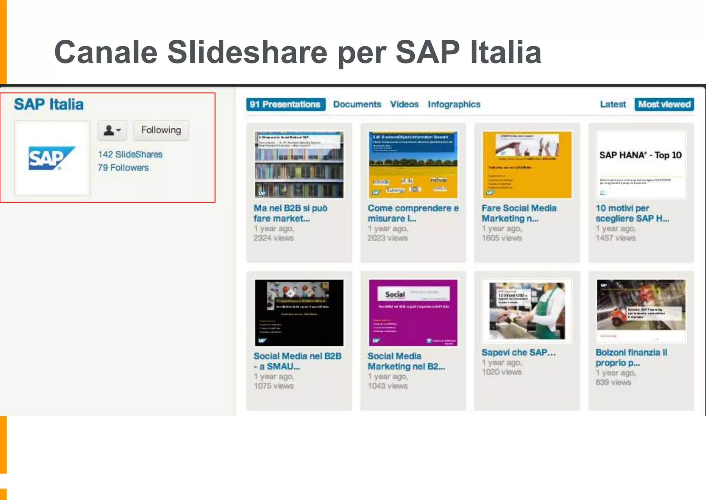Viewport: 706px width, 500px height.
Task: Select the 91 Presentations tab
Action: pos(286,104)
